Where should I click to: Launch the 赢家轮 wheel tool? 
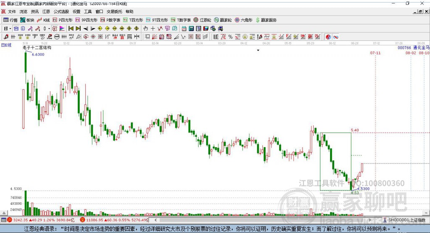(x=223, y=20)
